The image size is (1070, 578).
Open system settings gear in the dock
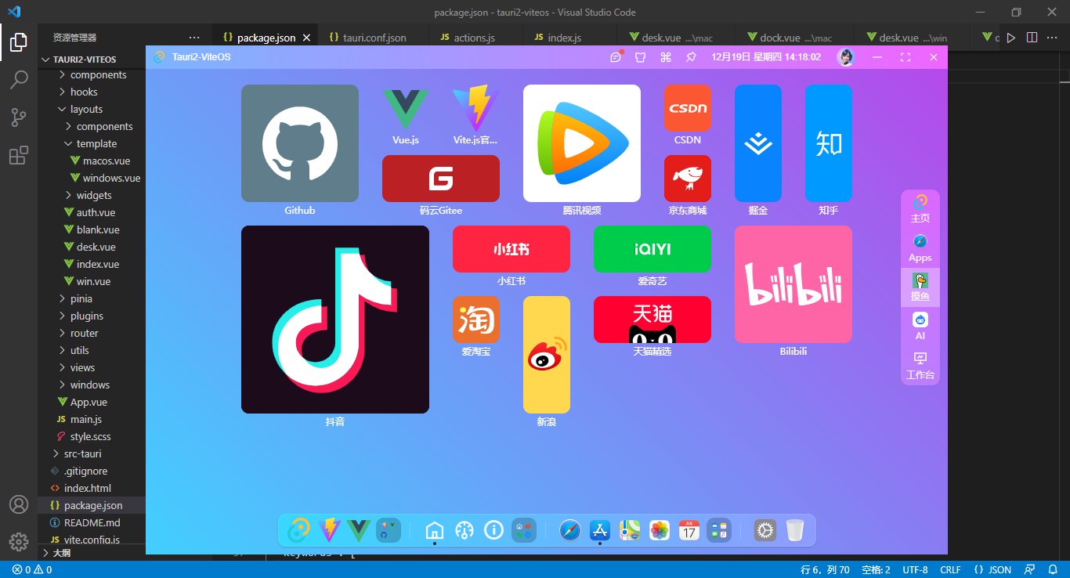click(x=765, y=530)
